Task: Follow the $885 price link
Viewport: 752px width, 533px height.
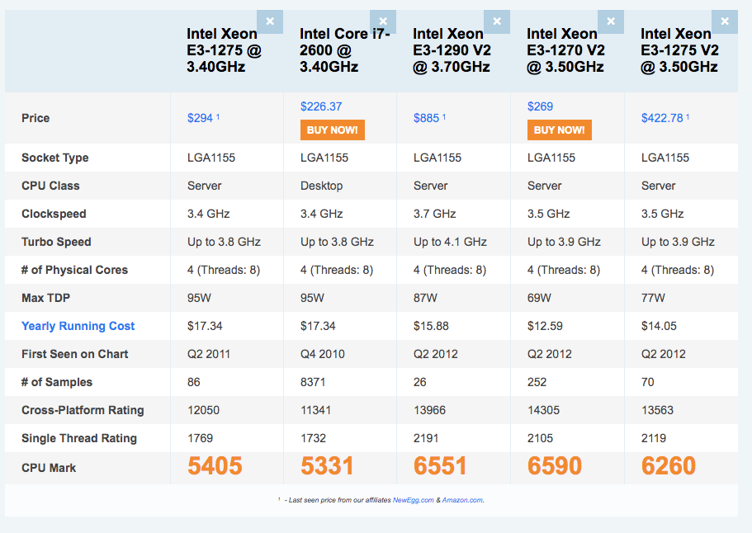Action: 426,118
